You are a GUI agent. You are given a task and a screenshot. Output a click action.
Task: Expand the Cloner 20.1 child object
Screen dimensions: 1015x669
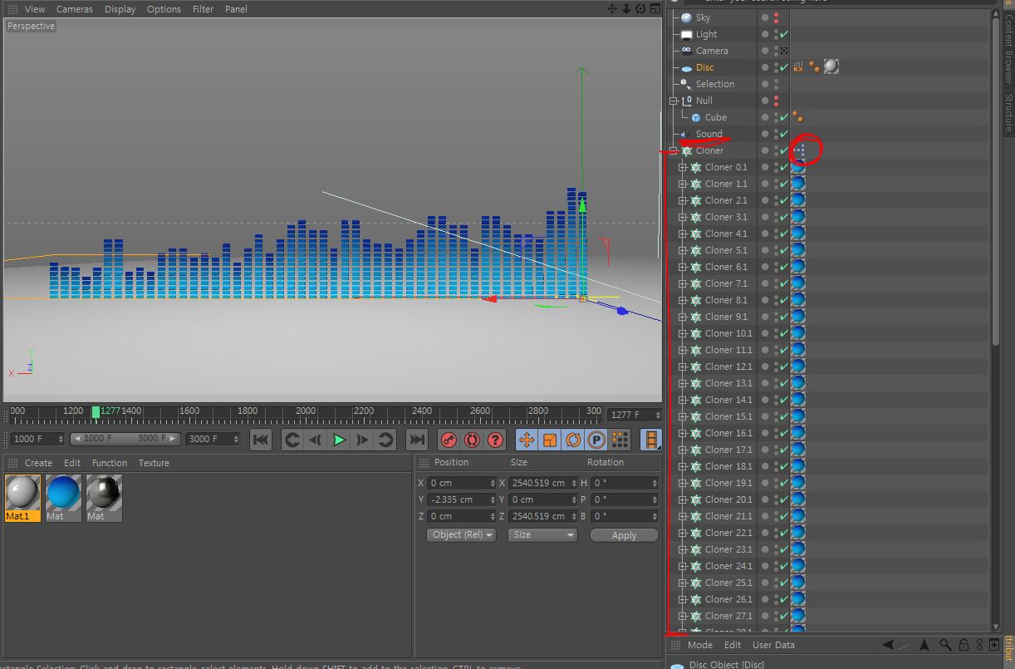[x=683, y=499]
